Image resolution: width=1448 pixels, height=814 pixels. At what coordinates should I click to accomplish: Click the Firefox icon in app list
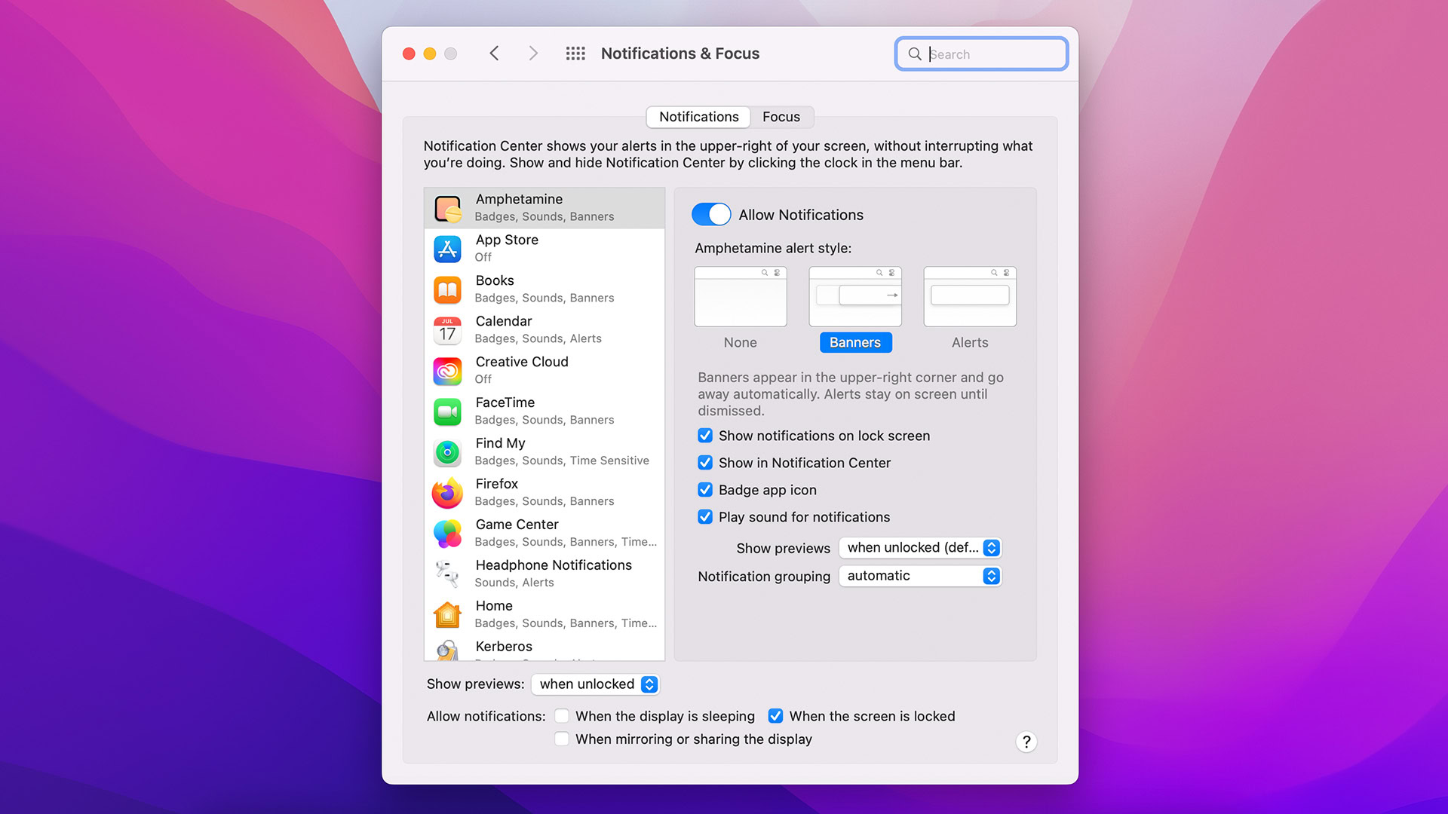point(447,493)
